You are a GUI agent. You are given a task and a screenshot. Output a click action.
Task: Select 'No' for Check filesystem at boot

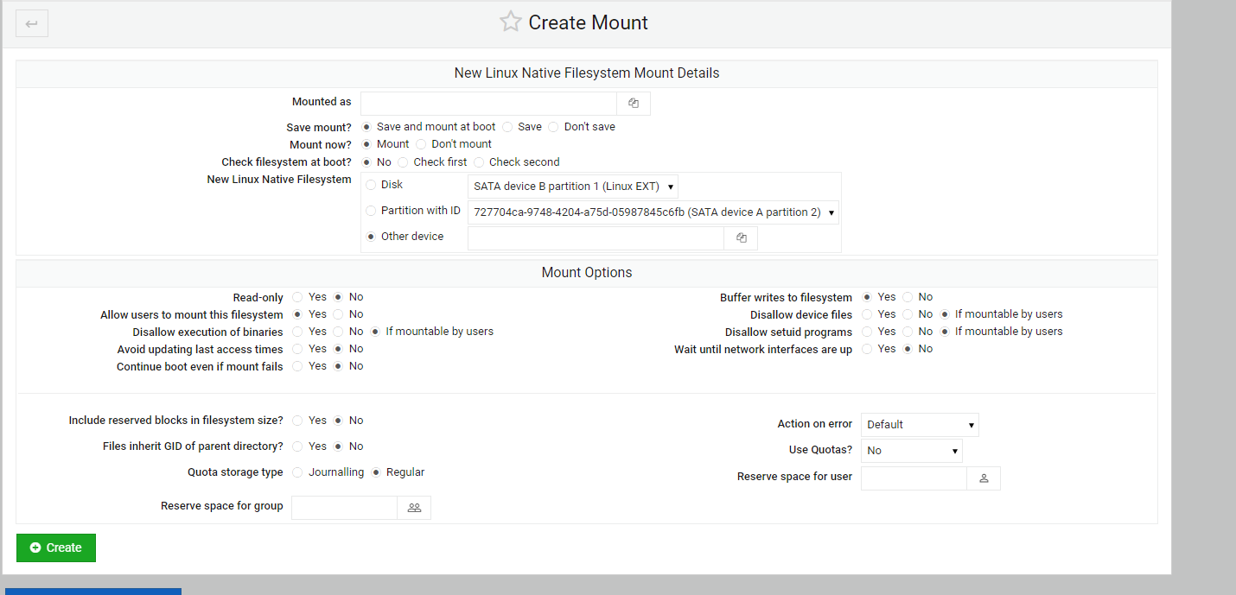coord(366,162)
